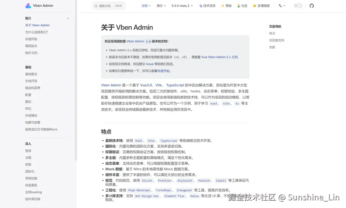Focus the 搜索文档 search field

(x=109, y=6)
